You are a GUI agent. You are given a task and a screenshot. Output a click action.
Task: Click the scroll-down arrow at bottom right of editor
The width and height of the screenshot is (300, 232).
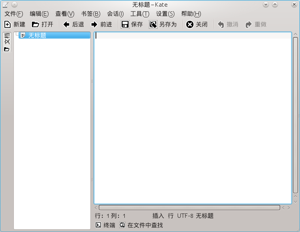[x=295, y=202]
